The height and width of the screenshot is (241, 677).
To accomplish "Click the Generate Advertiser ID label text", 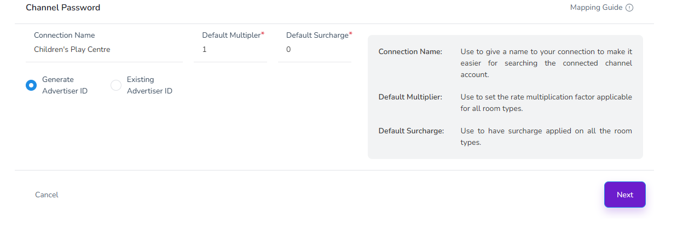I will click(x=65, y=85).
